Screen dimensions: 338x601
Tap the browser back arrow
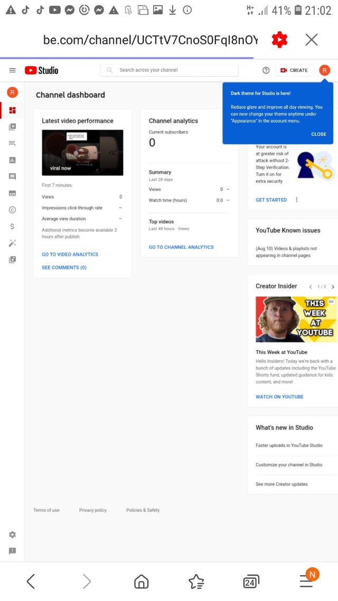point(31,581)
